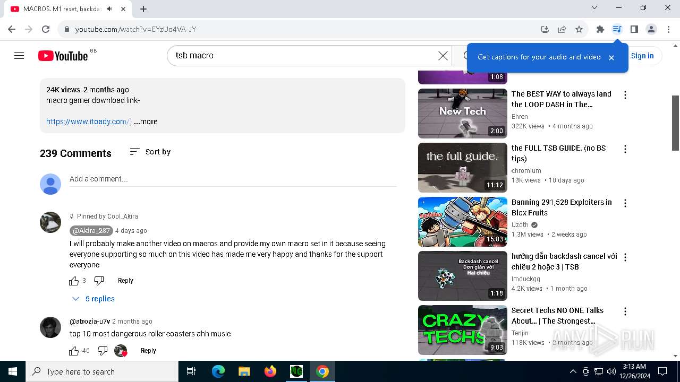Expand the 5 replies thread
The height and width of the screenshot is (382, 680).
[93, 299]
